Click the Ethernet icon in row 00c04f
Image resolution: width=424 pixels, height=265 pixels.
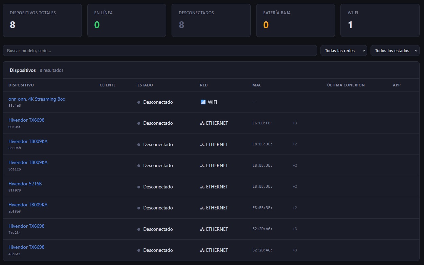tap(202, 123)
